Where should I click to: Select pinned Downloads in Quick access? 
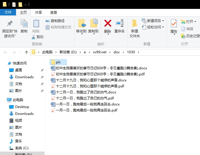(x=21, y=77)
